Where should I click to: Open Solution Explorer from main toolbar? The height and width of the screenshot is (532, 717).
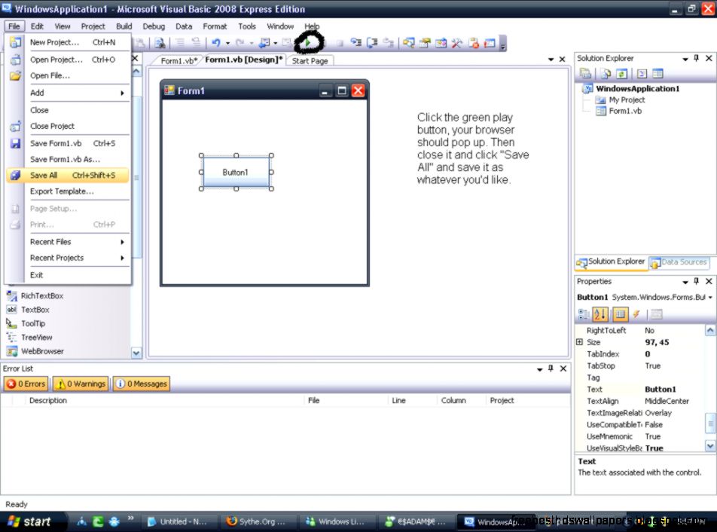[x=408, y=43]
